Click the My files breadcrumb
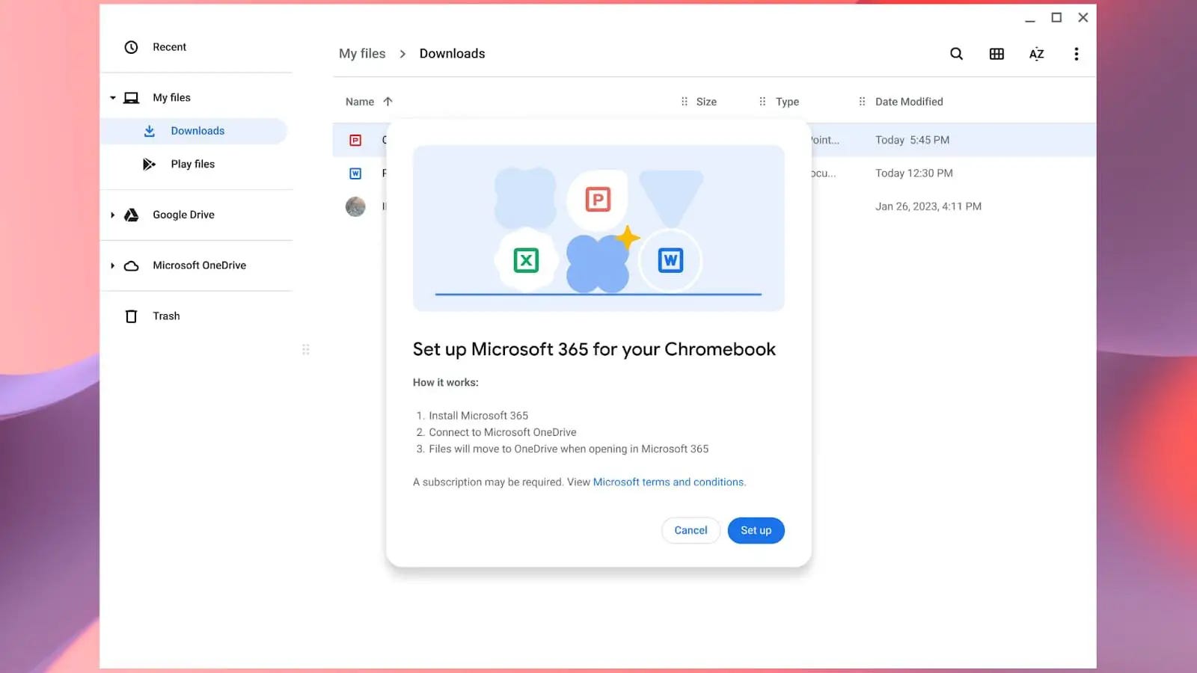 tap(362, 54)
